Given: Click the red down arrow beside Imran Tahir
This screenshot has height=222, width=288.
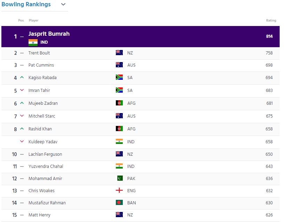Looking at the screenshot, I should pos(22,90).
